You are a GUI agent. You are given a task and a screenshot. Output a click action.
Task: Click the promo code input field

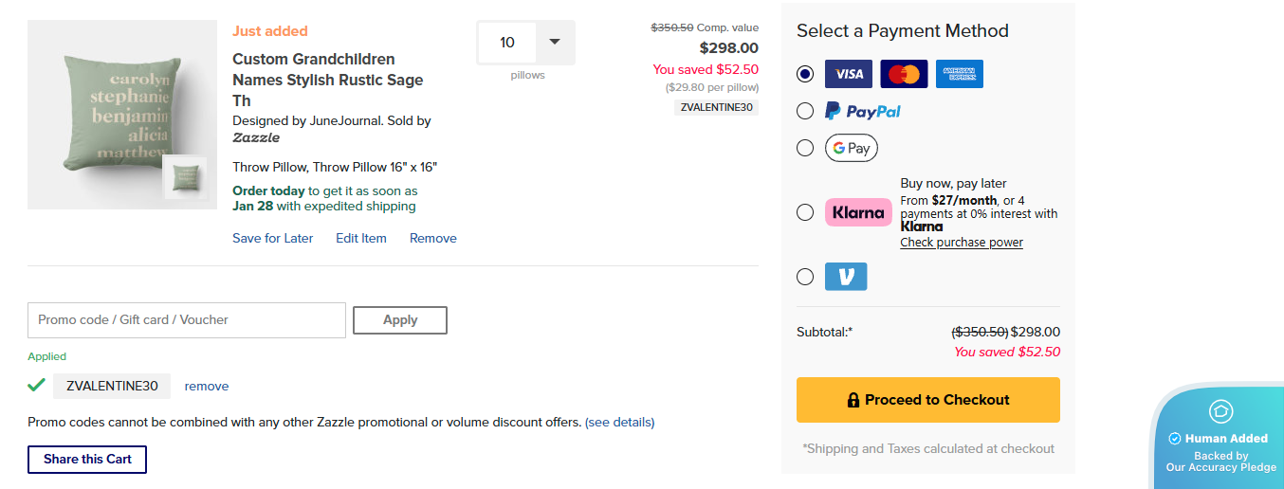click(187, 320)
